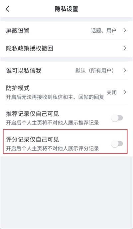
Task: Tap the 推荐记录仅自己可见 title
Action: pos(33,113)
